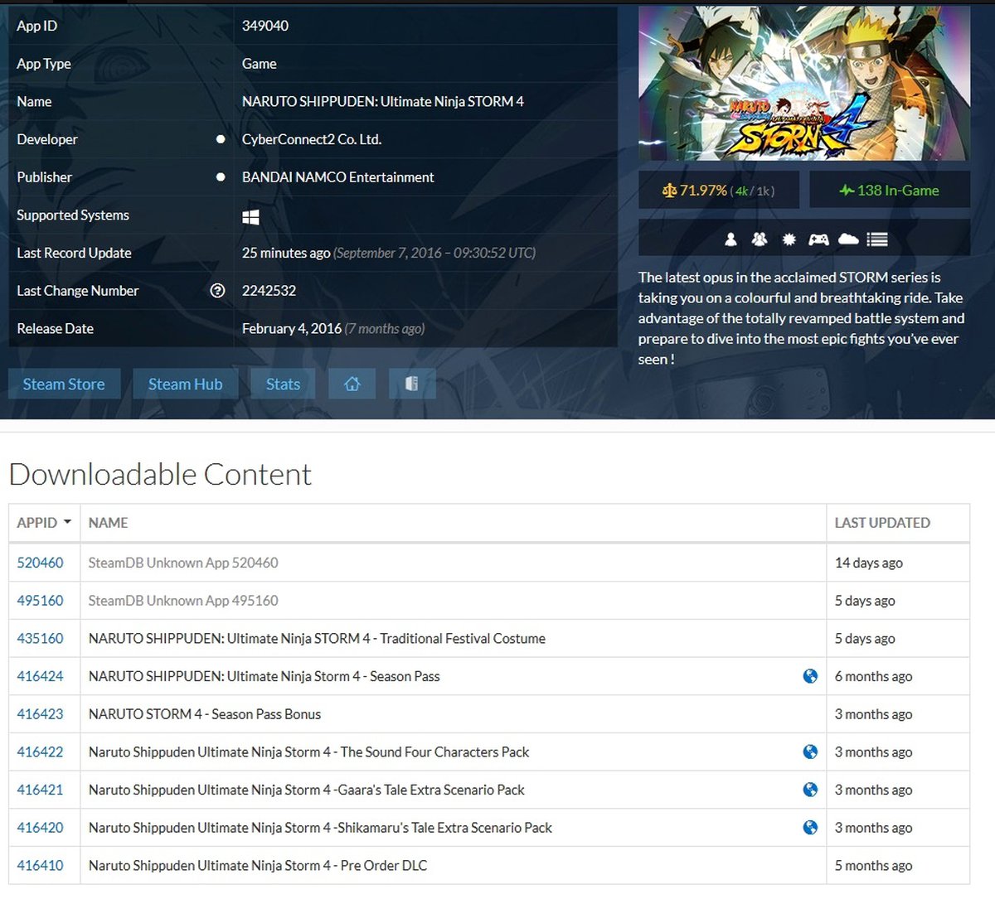Screen dimensions: 995x899
Task: Click the multiplayer group icon
Action: [x=760, y=239]
